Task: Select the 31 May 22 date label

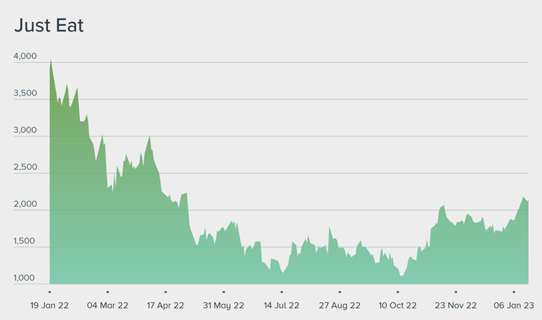Action: pos(224,305)
